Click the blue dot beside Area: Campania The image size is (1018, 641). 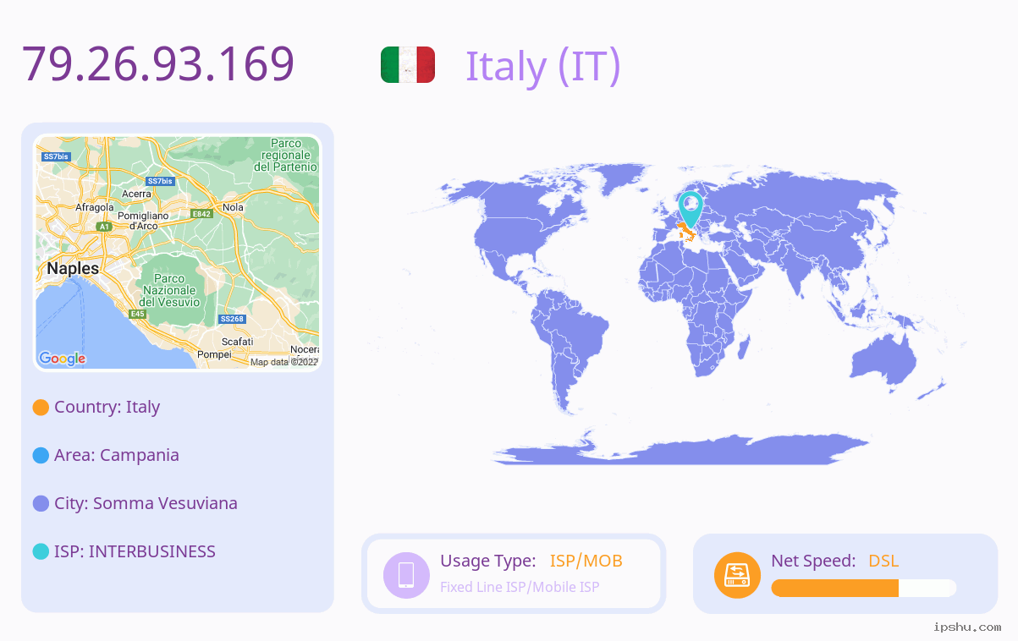(41, 455)
